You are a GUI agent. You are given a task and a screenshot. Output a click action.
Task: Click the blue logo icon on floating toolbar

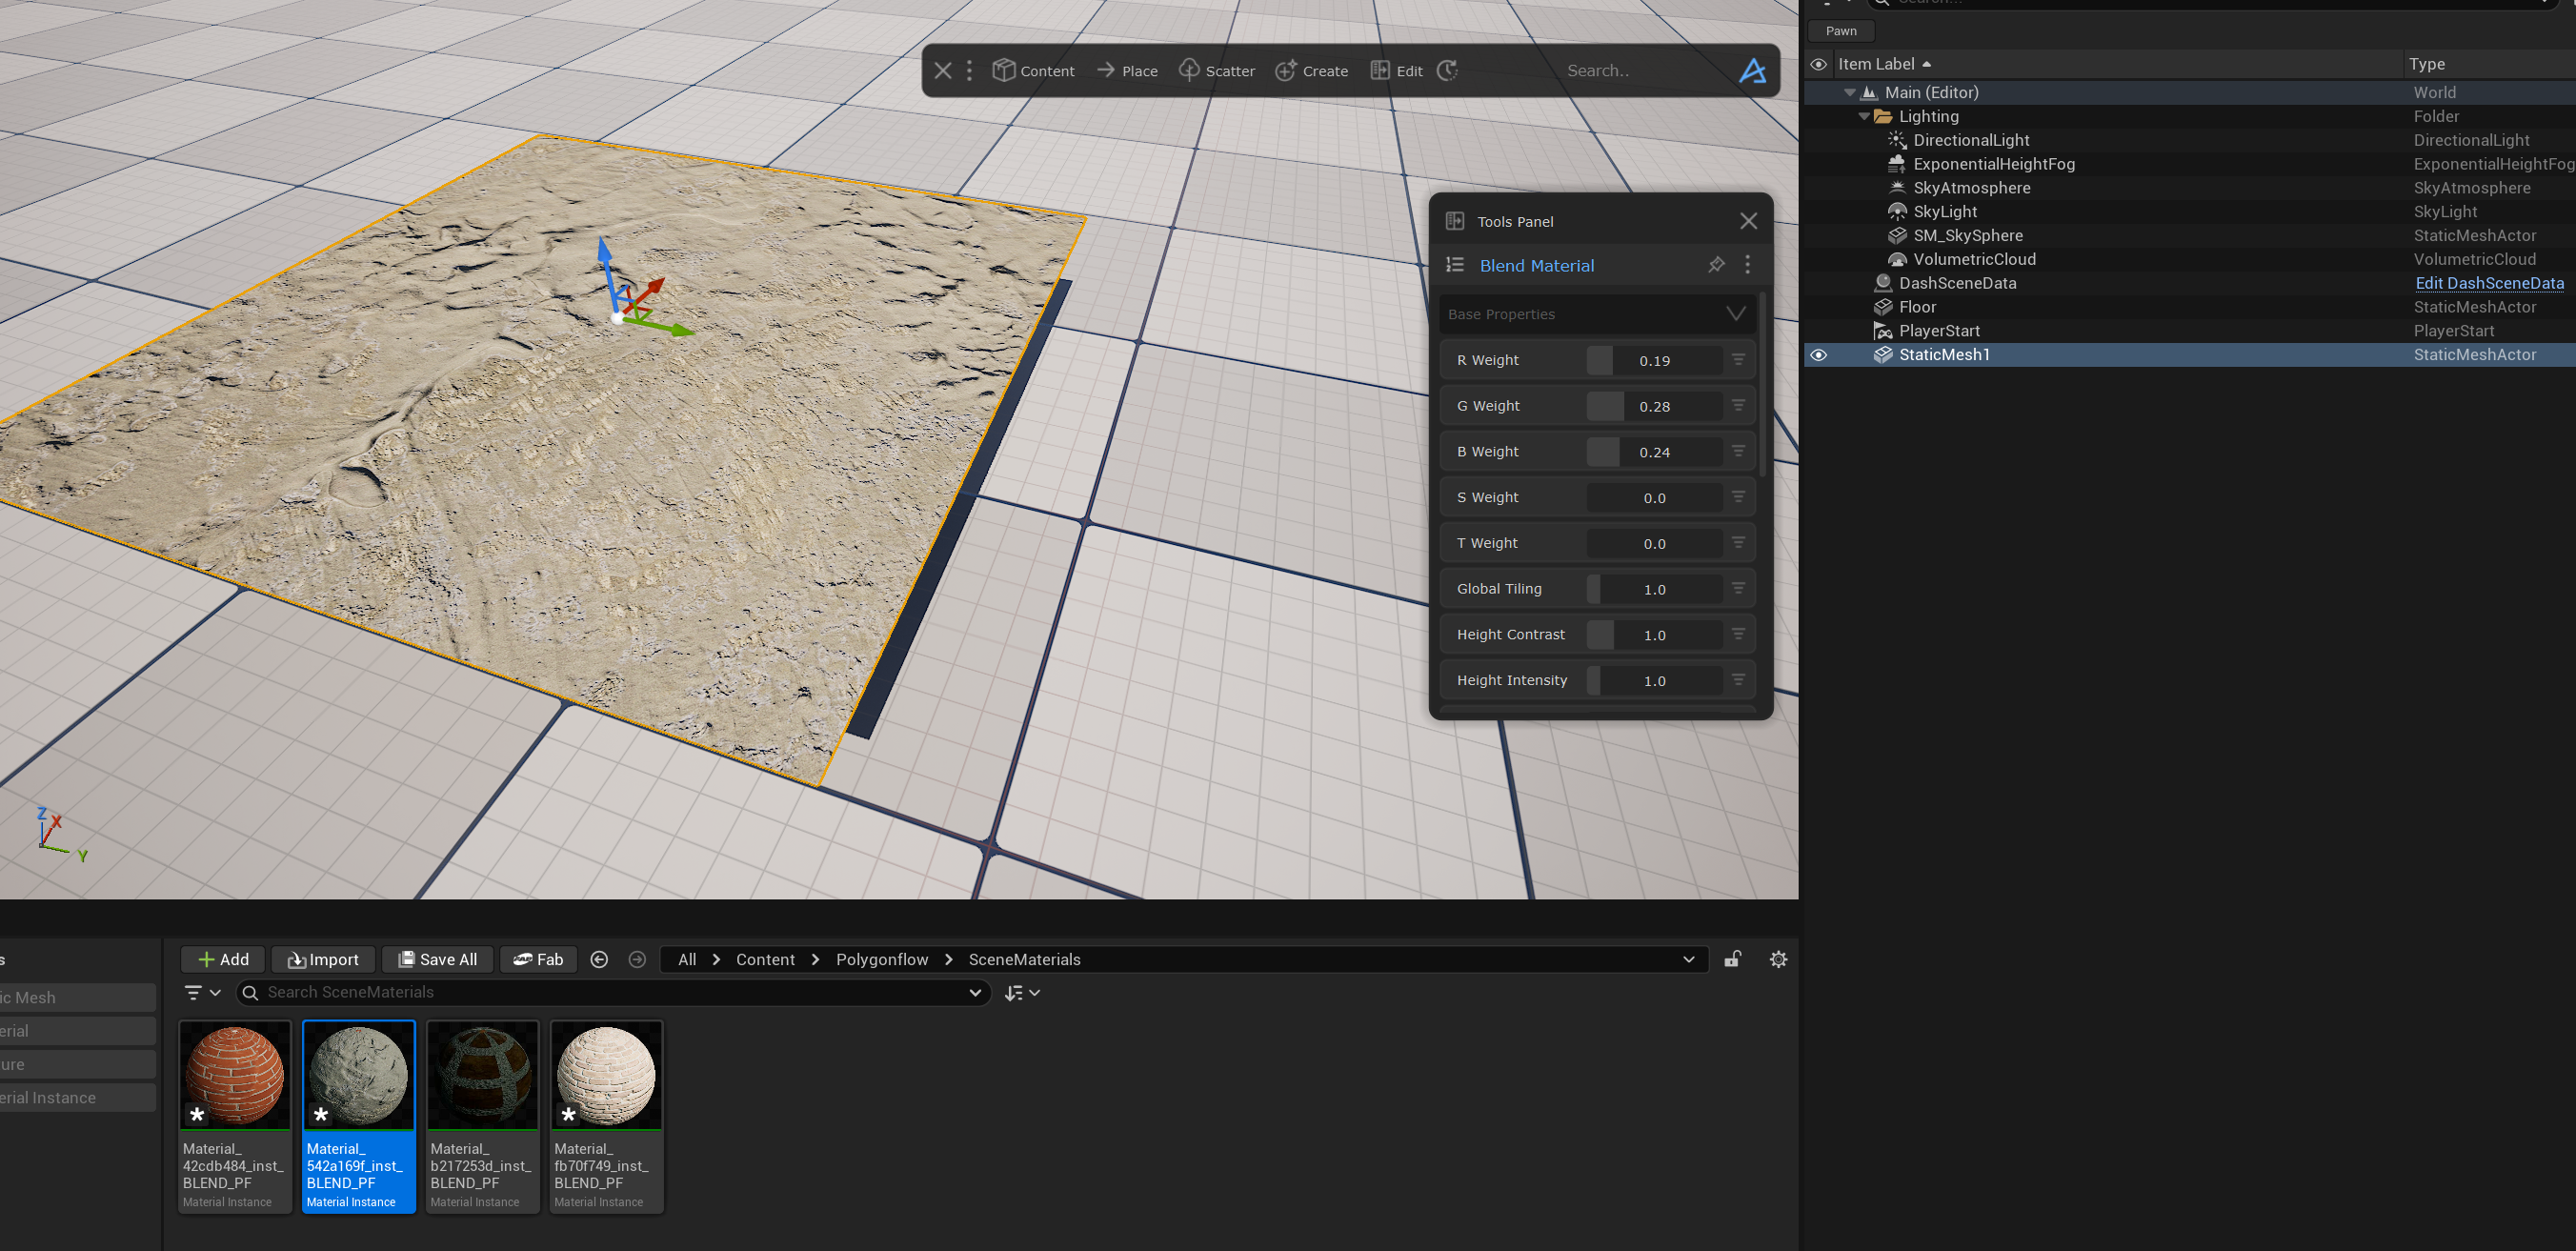coord(1752,70)
